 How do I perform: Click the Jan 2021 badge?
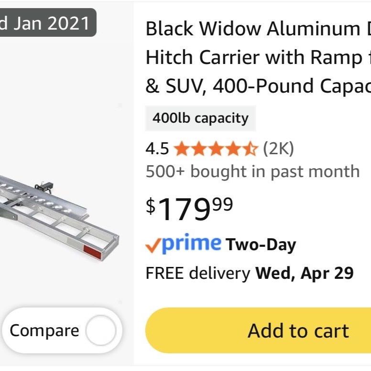click(x=48, y=22)
